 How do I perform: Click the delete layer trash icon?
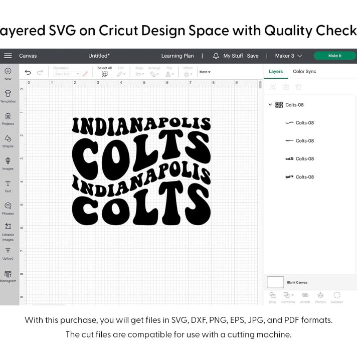(x=298, y=87)
